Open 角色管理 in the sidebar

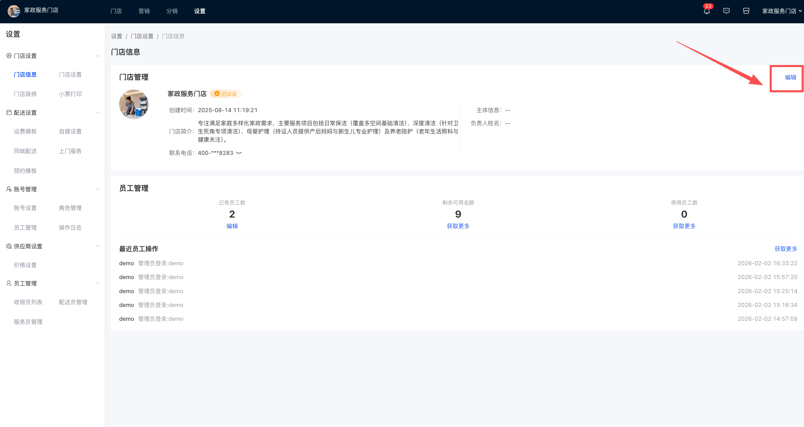click(x=70, y=208)
